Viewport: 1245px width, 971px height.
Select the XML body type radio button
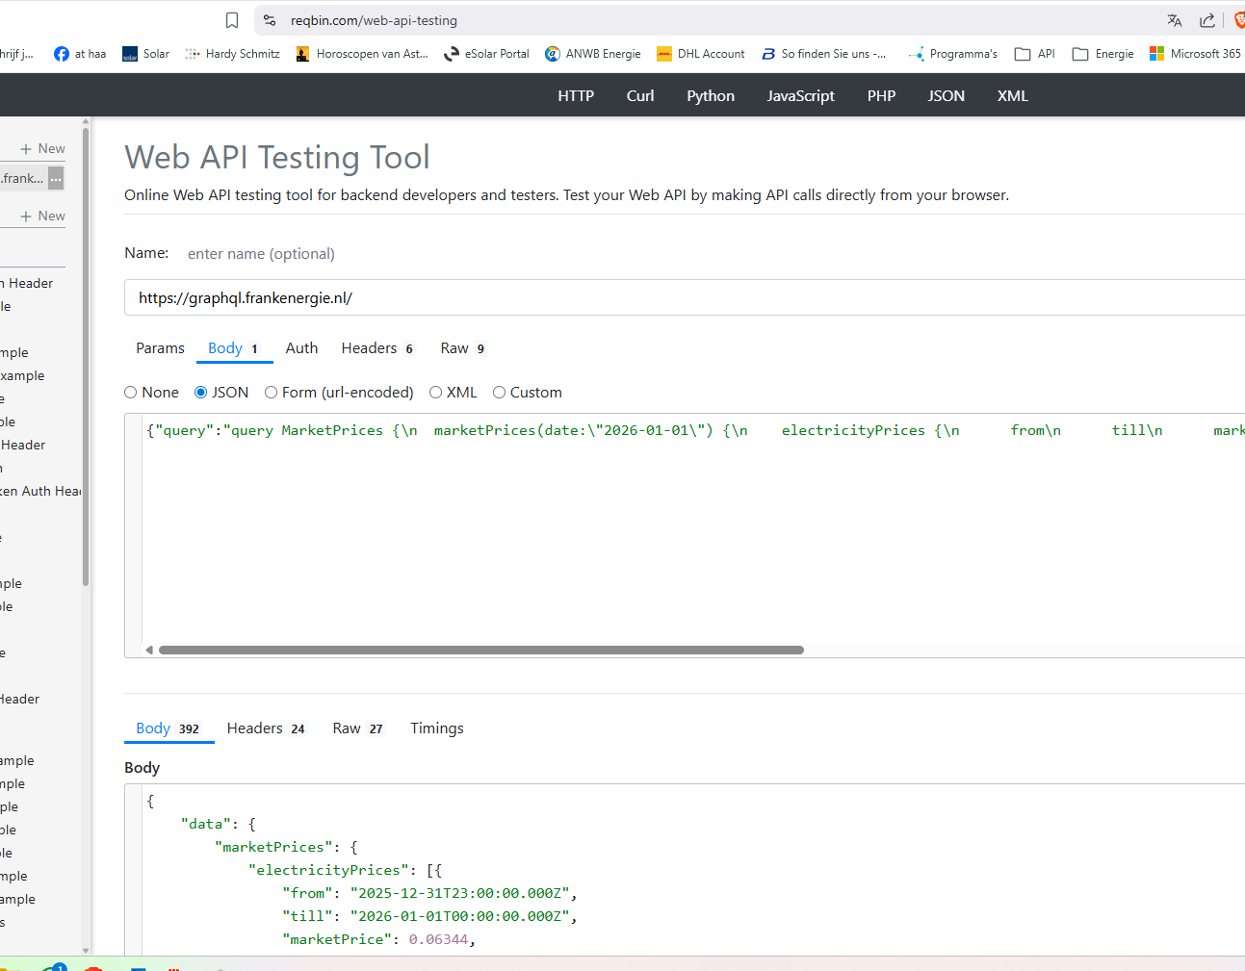tap(436, 393)
